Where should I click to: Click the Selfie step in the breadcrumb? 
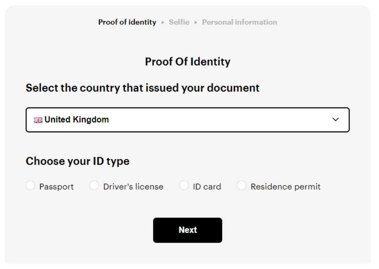(179, 22)
